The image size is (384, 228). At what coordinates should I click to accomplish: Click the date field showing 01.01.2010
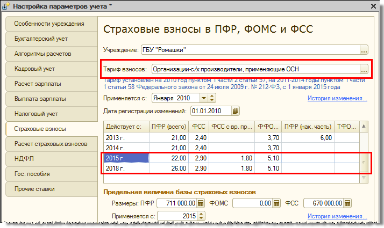pyautogui.click(x=211, y=111)
